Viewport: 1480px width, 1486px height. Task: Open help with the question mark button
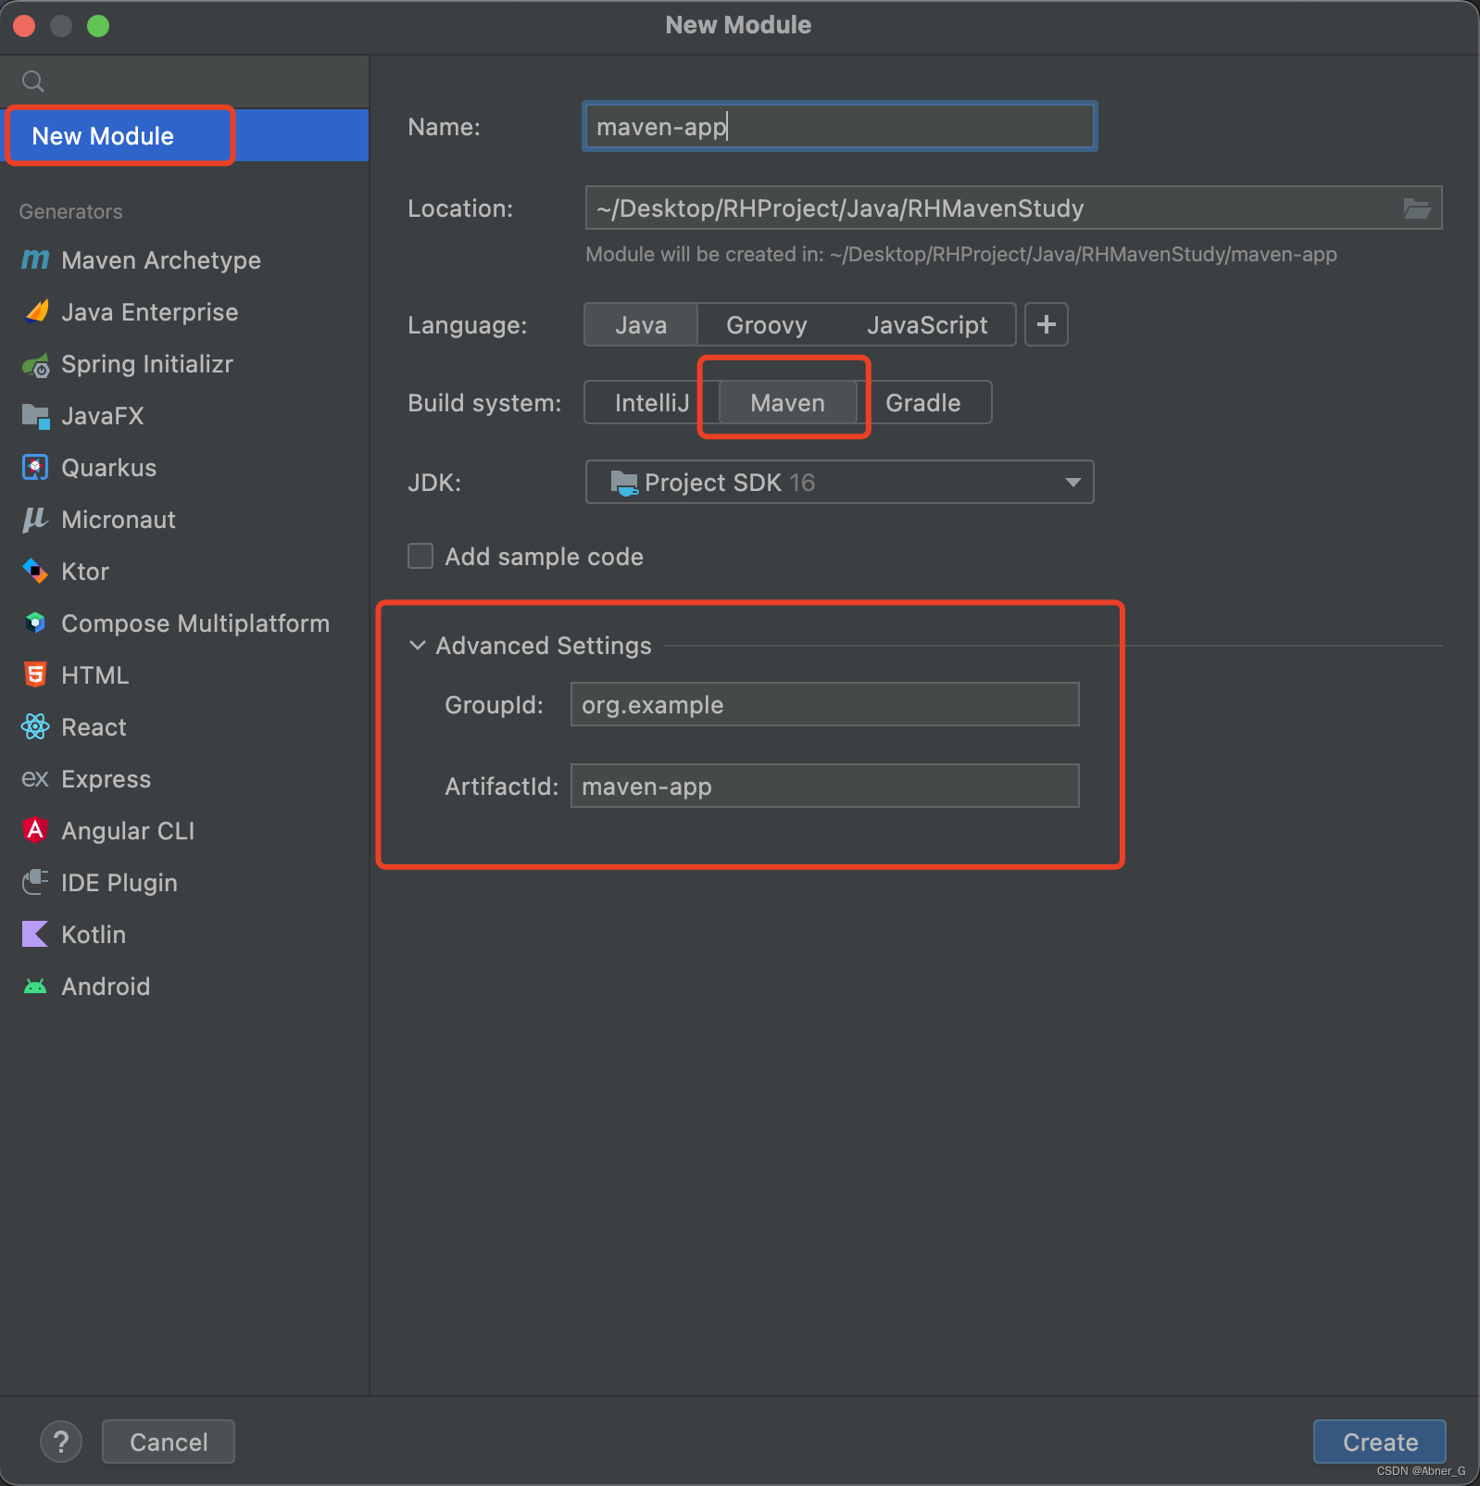[61, 1442]
